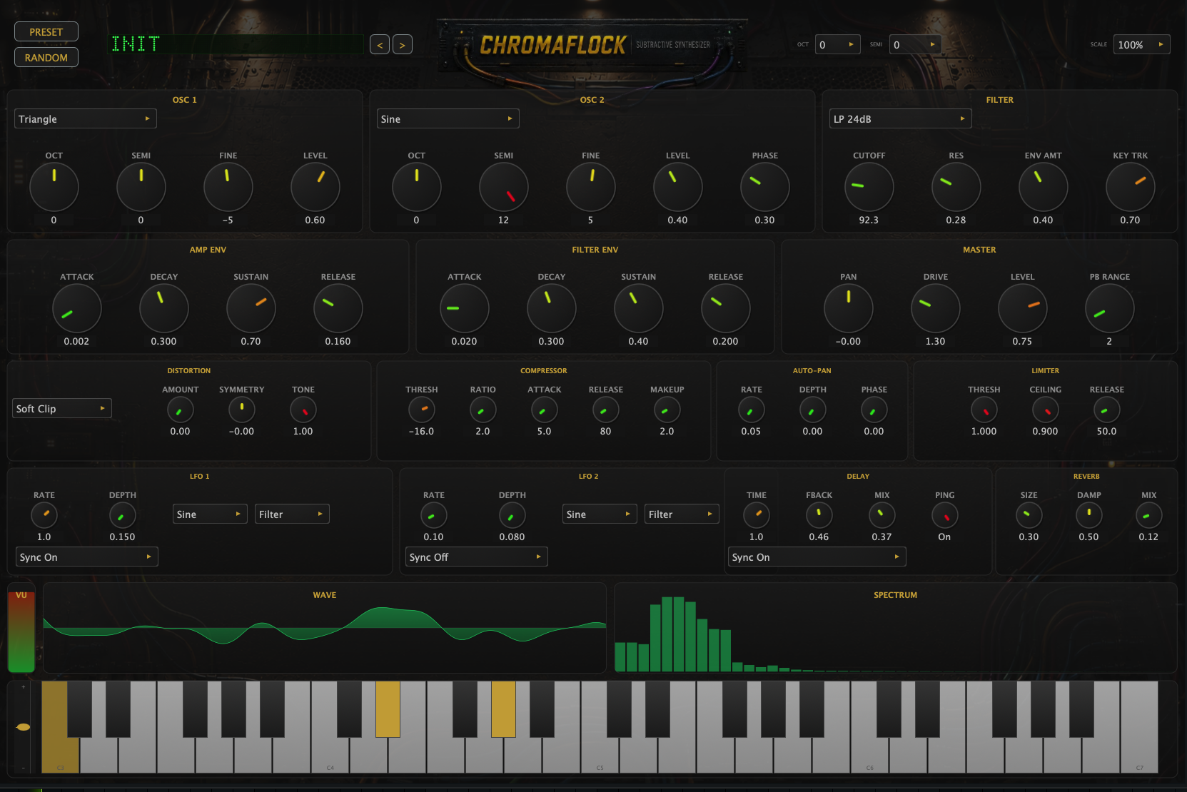Click the Amp Env SUSTAIN knob
The image size is (1187, 792).
(251, 308)
